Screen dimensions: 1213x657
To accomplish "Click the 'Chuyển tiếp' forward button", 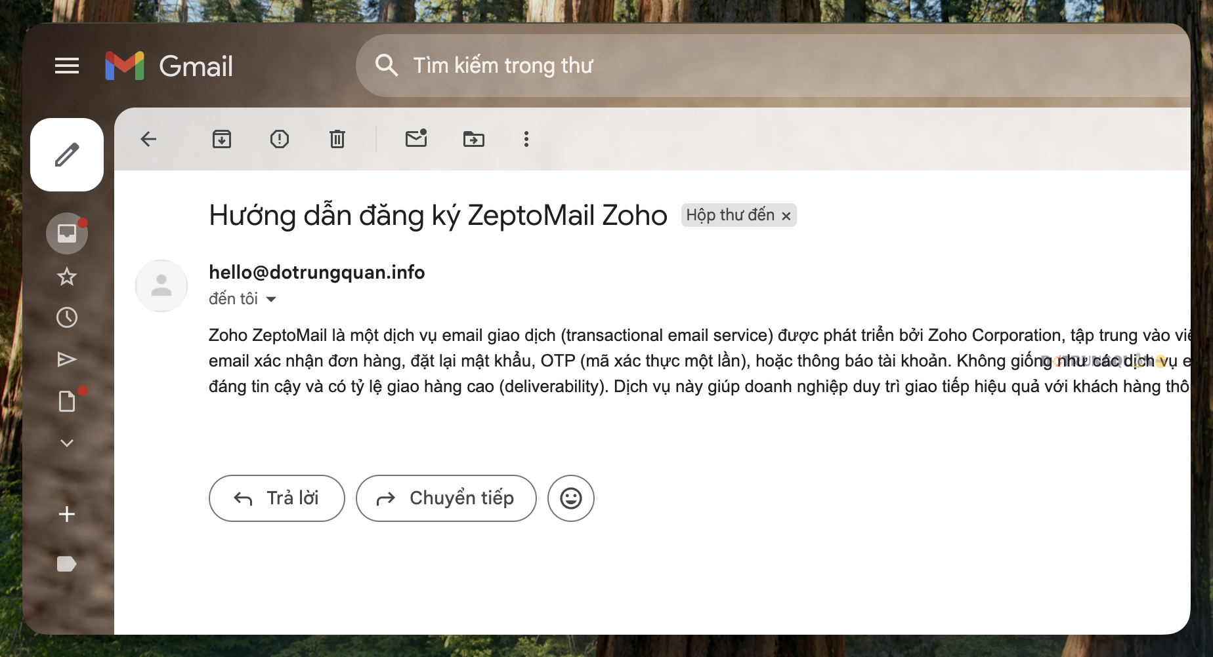I will click(446, 498).
